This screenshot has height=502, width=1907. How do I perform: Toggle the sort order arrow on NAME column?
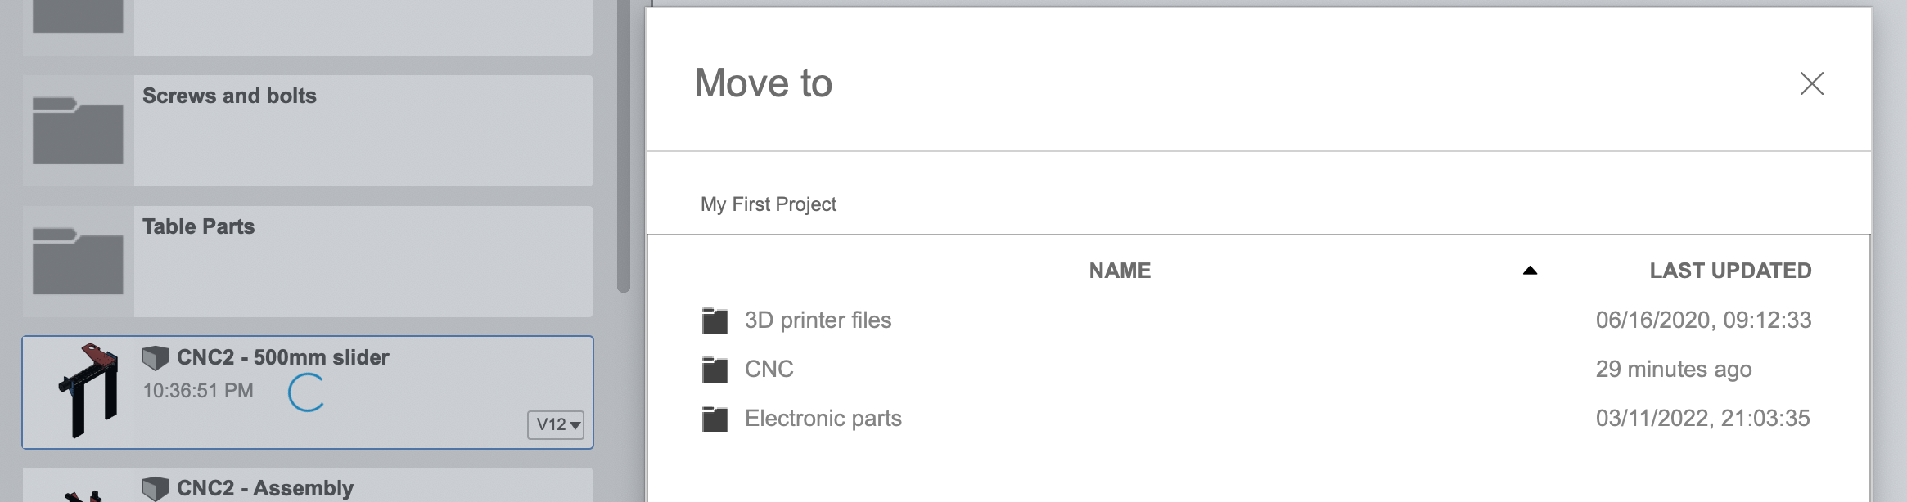click(x=1530, y=270)
